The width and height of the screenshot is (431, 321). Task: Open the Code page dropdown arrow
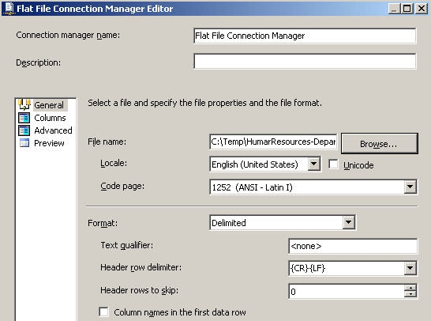click(410, 187)
